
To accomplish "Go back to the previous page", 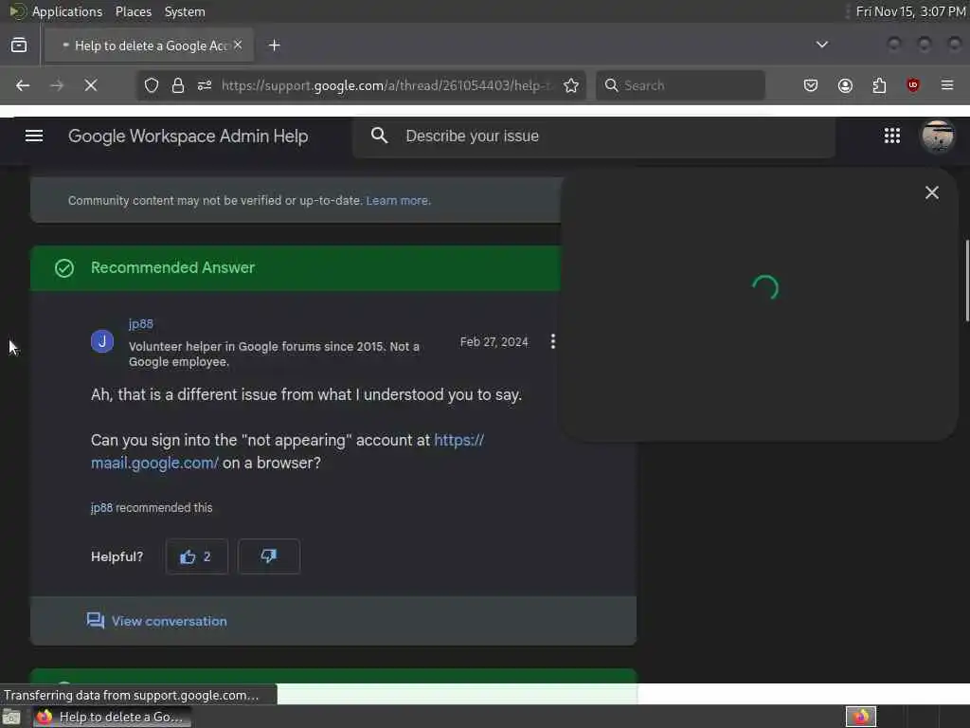I will pyautogui.click(x=23, y=85).
